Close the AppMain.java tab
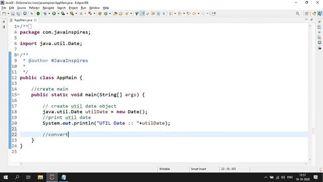323x182 pixels. click(35, 20)
